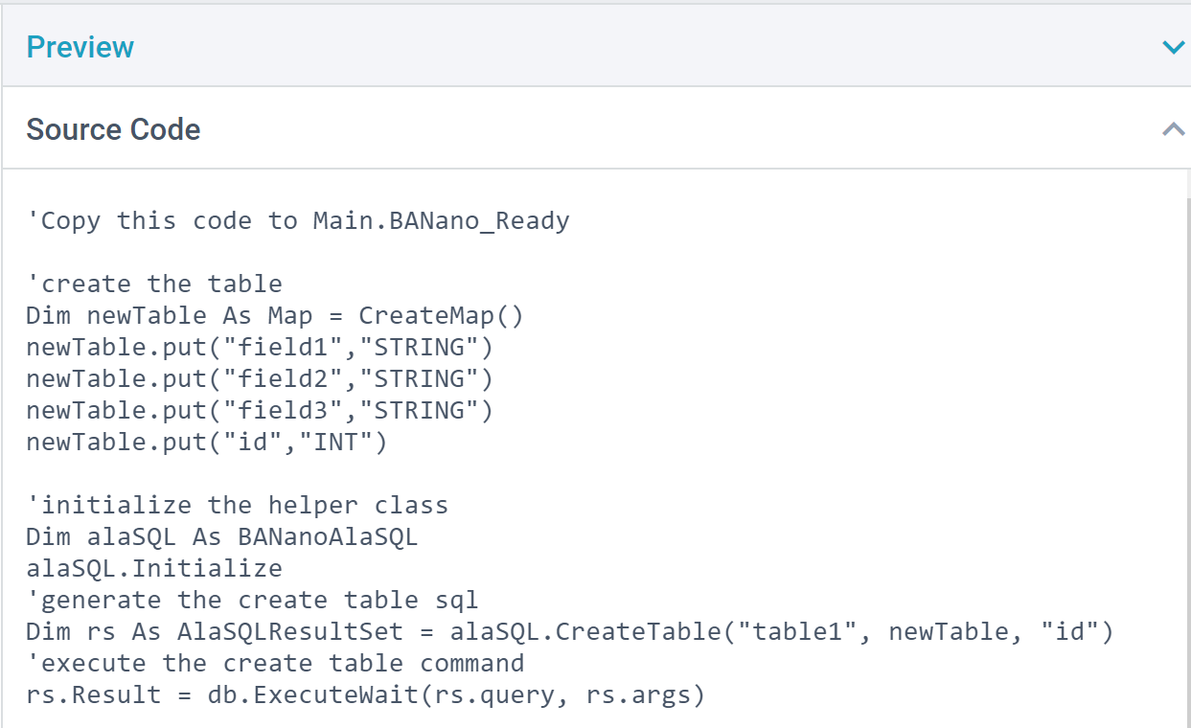Click the "field3" put statement line
Image resolution: width=1191 pixels, height=728 pixels.
pyautogui.click(x=259, y=411)
